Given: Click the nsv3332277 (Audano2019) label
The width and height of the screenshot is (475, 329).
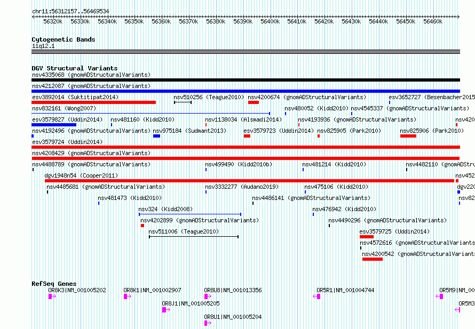Looking at the screenshot, I should [242, 187].
